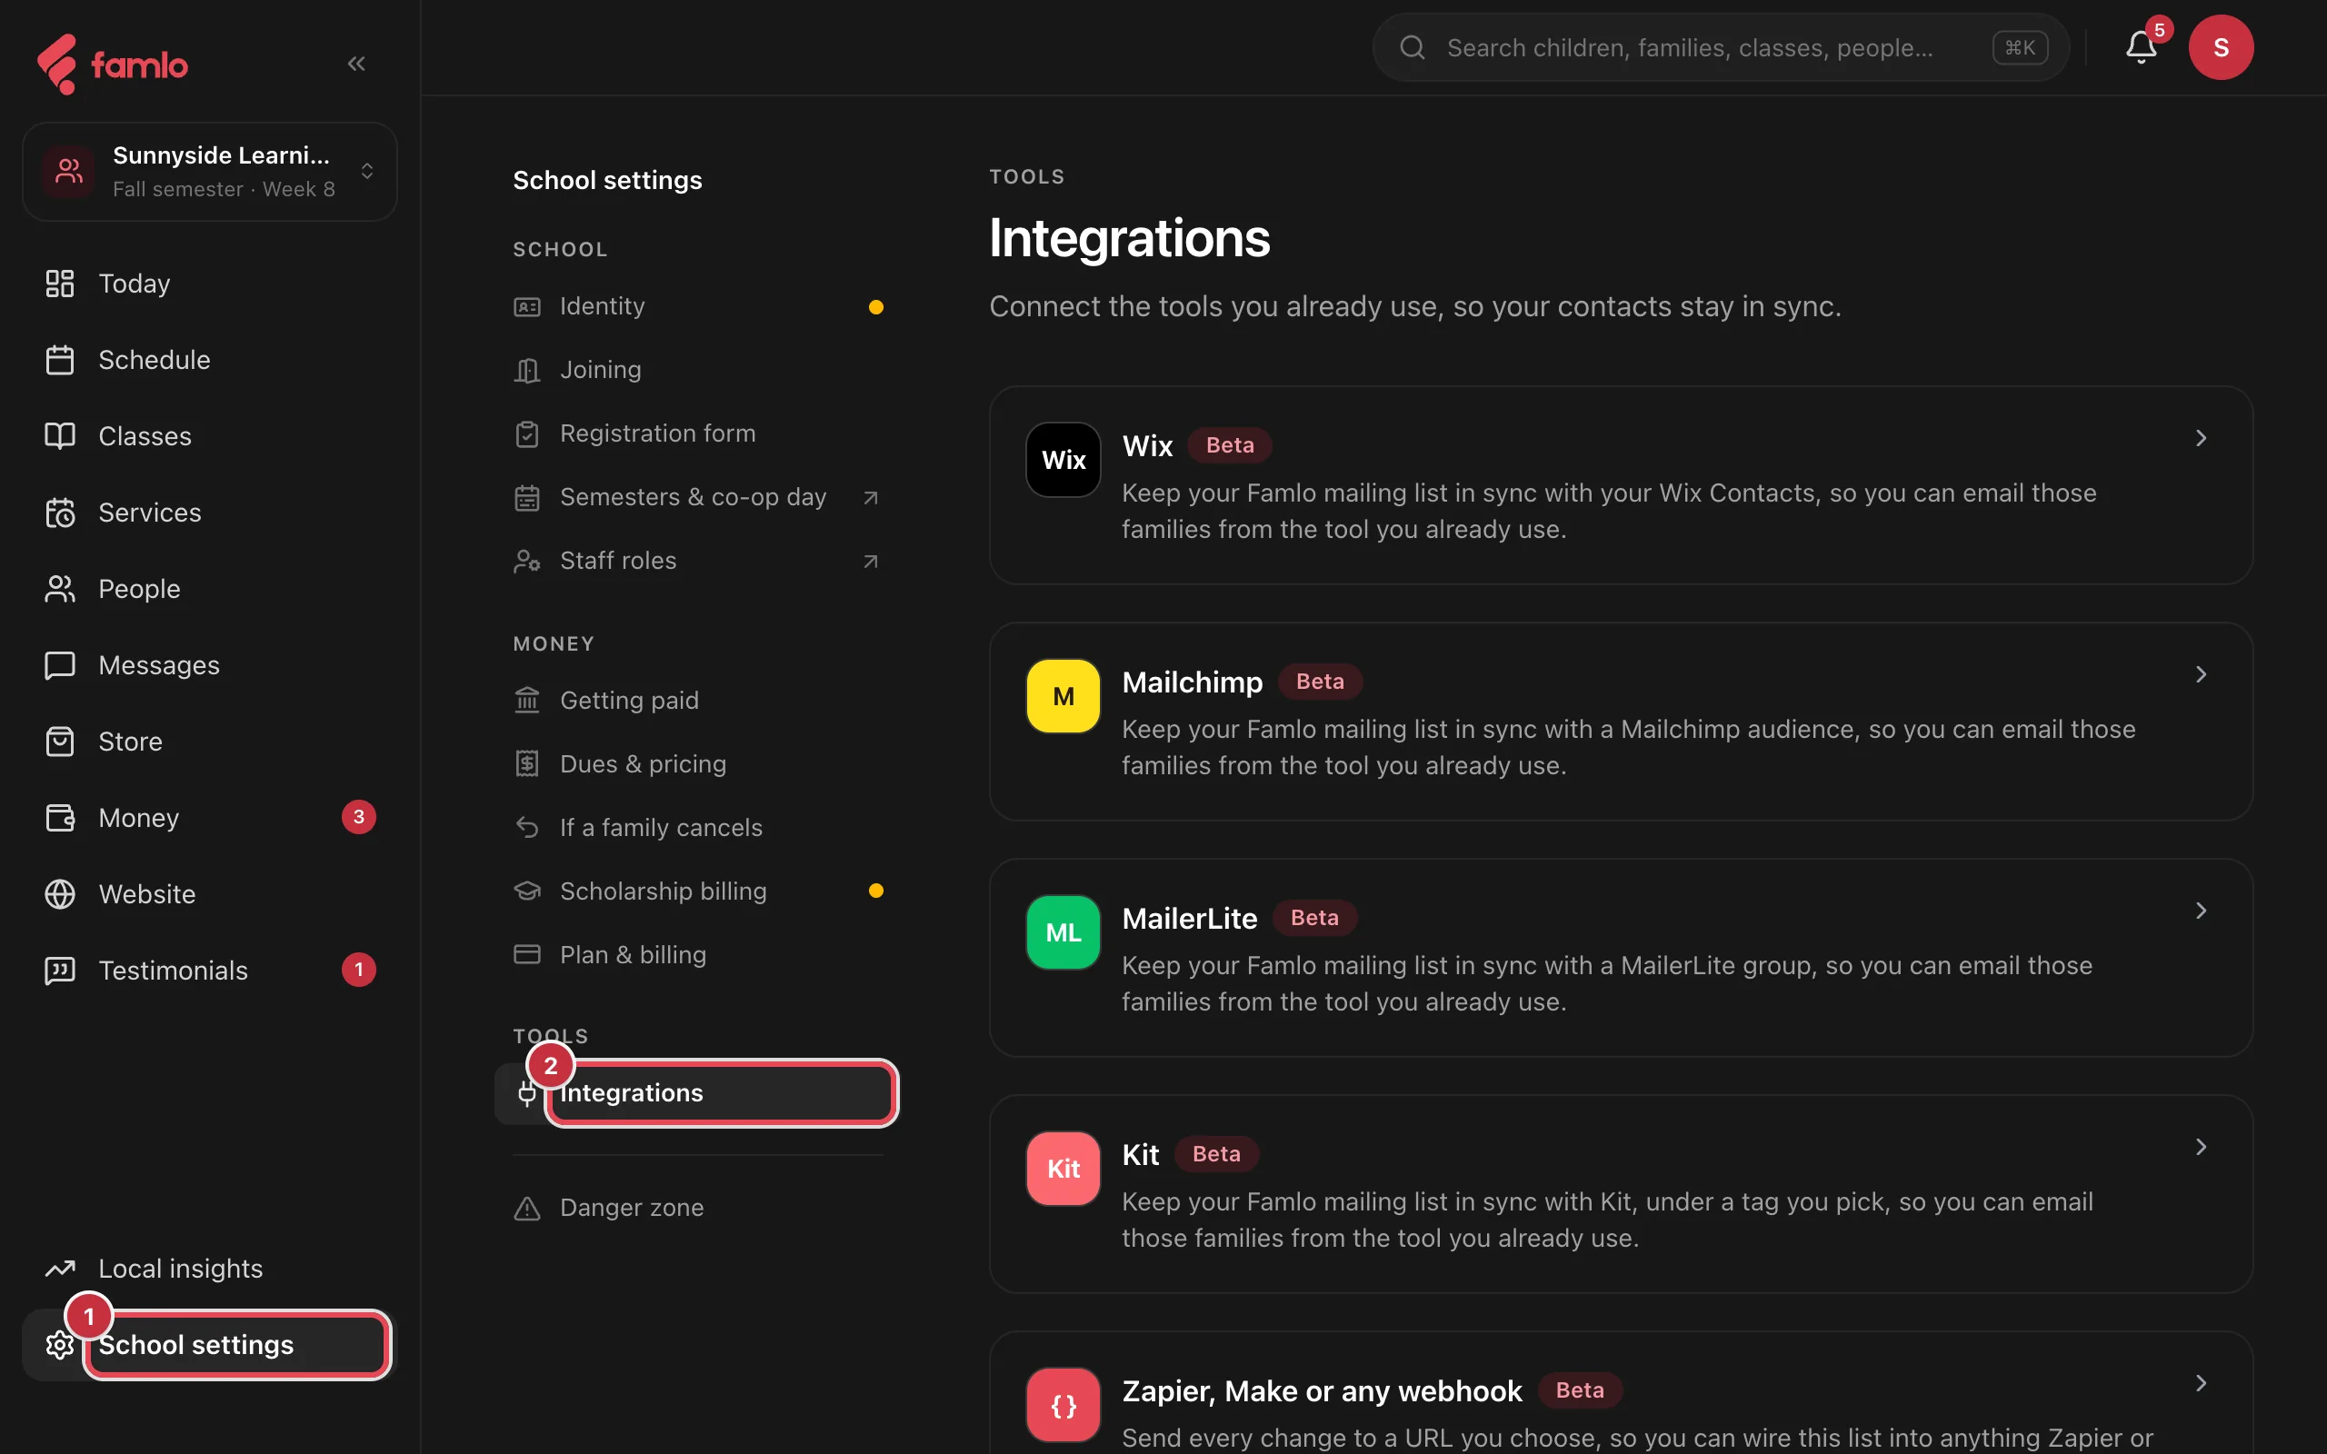Open If a family cancels settings
This screenshot has width=2327, height=1454.
pyautogui.click(x=698, y=828)
